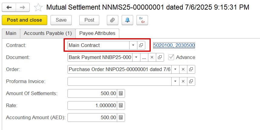The width and height of the screenshot is (260, 130).
Task: Open the Main Contract record icon
Action: [x=141, y=45]
